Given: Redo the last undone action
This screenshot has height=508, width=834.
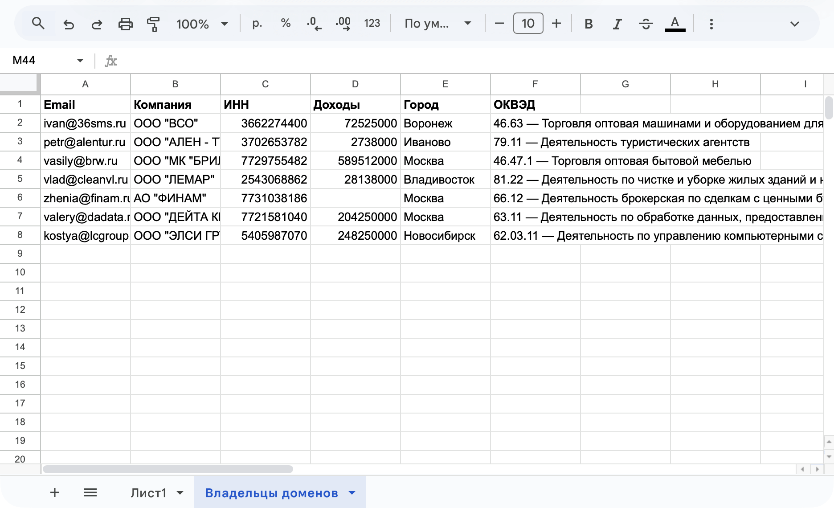Looking at the screenshot, I should pos(97,24).
